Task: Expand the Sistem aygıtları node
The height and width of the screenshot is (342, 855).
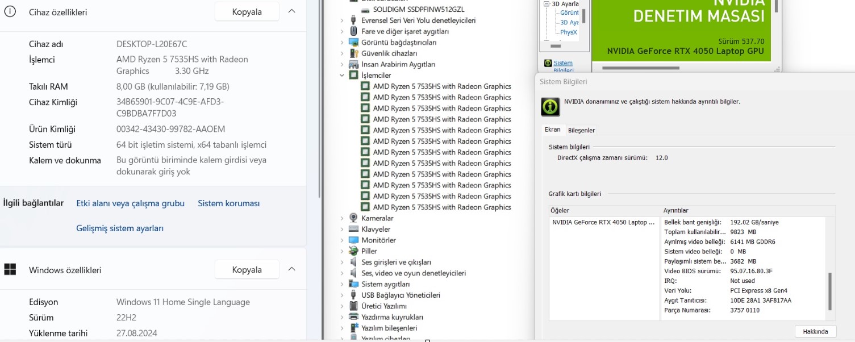Action: pyautogui.click(x=342, y=284)
